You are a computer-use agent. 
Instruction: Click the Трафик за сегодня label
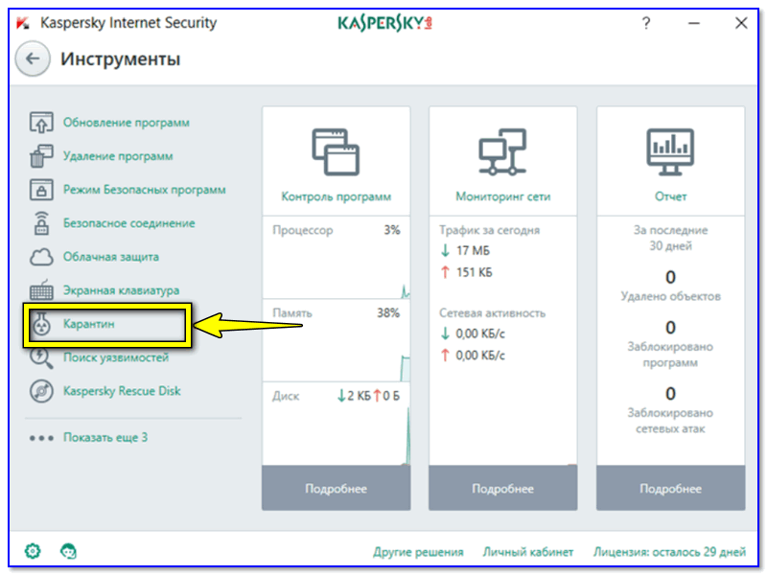point(489,230)
